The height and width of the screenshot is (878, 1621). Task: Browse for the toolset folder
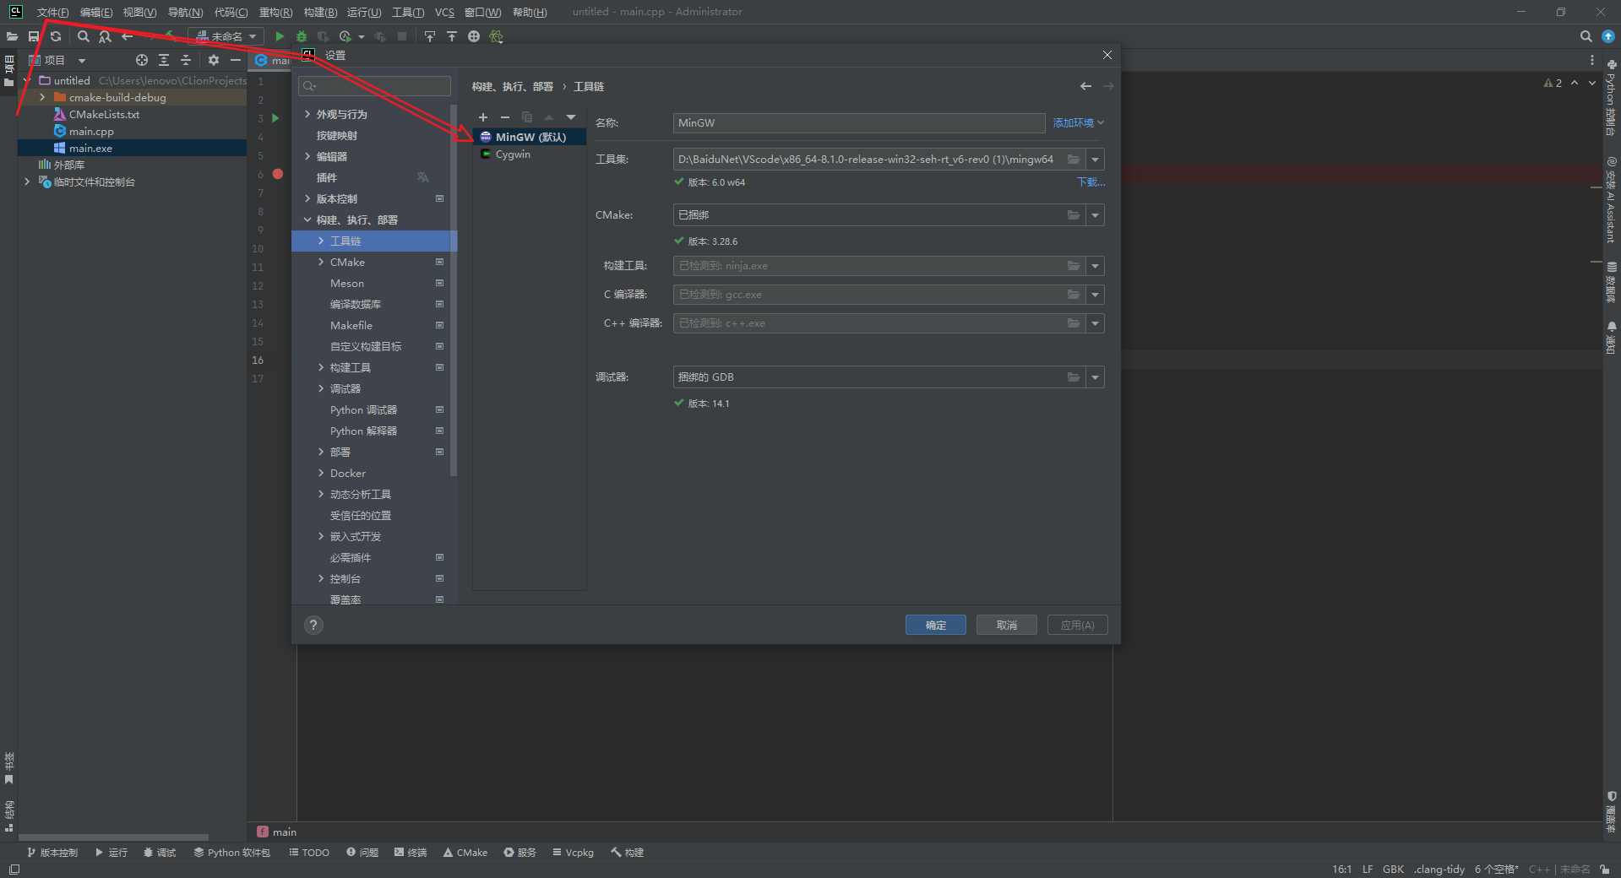(1074, 160)
